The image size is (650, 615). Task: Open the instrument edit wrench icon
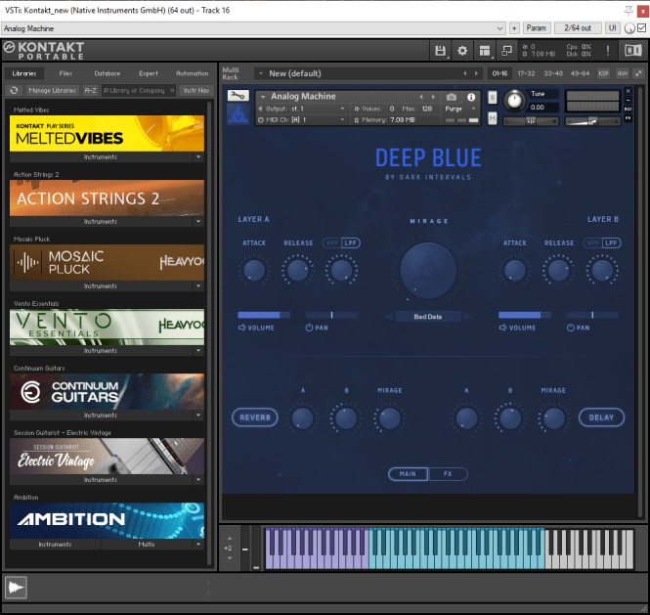[x=238, y=97]
